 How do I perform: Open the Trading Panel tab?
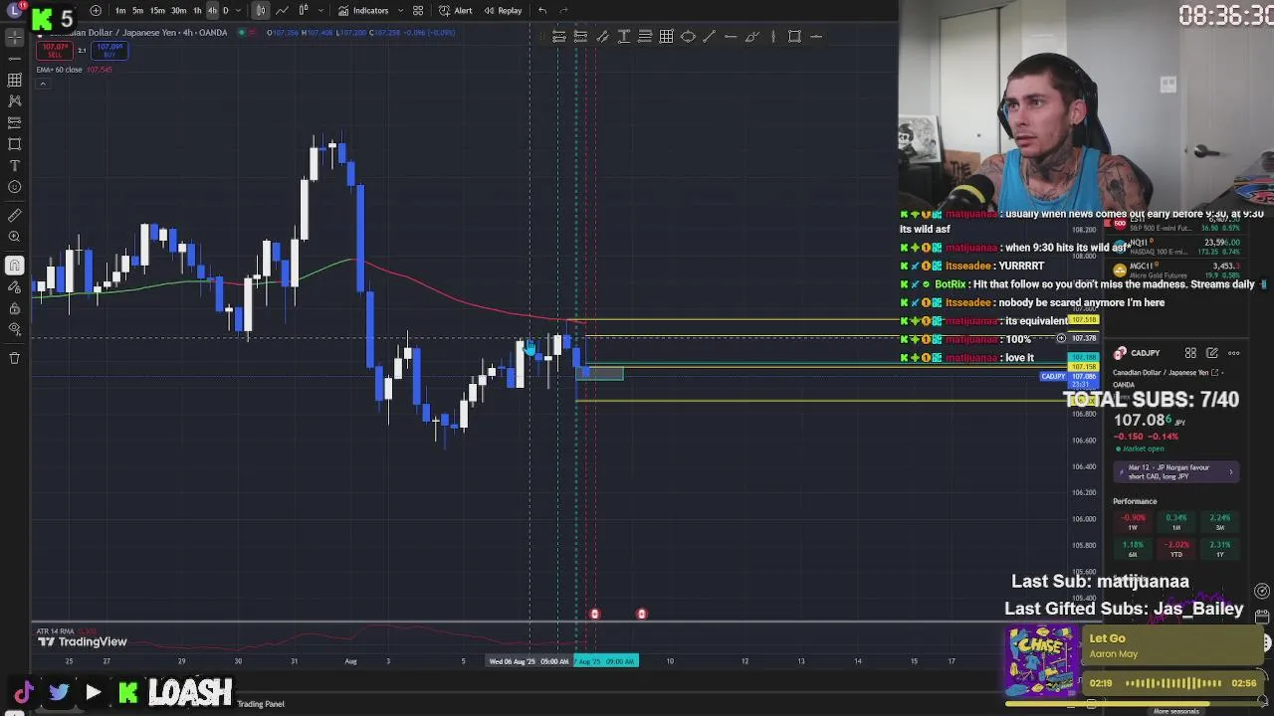[261, 704]
